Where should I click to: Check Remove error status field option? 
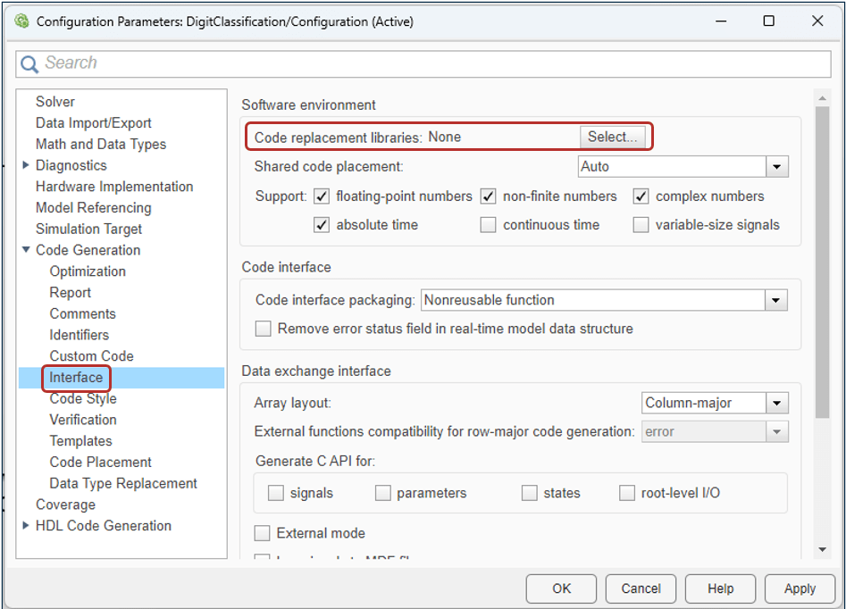tap(263, 329)
